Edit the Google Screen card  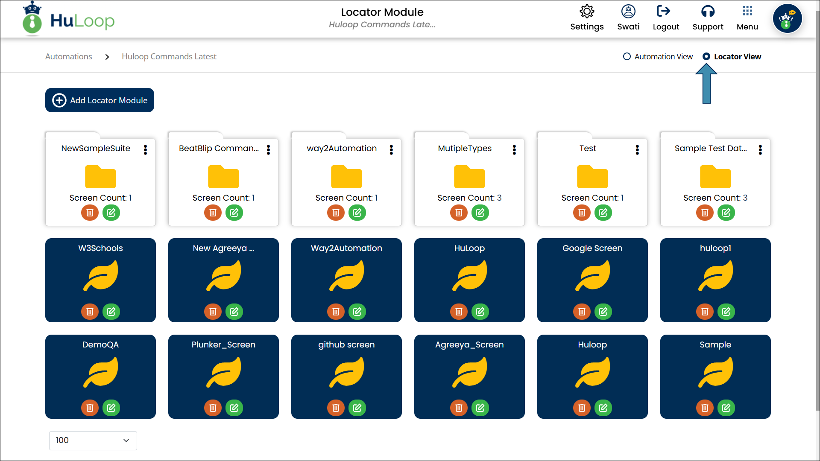point(603,312)
